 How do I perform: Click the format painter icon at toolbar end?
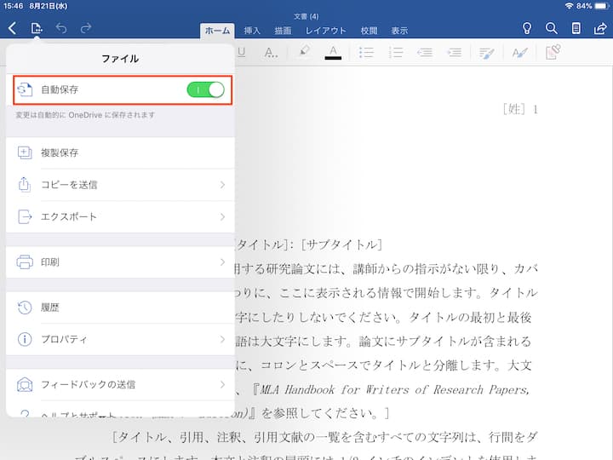tap(553, 52)
